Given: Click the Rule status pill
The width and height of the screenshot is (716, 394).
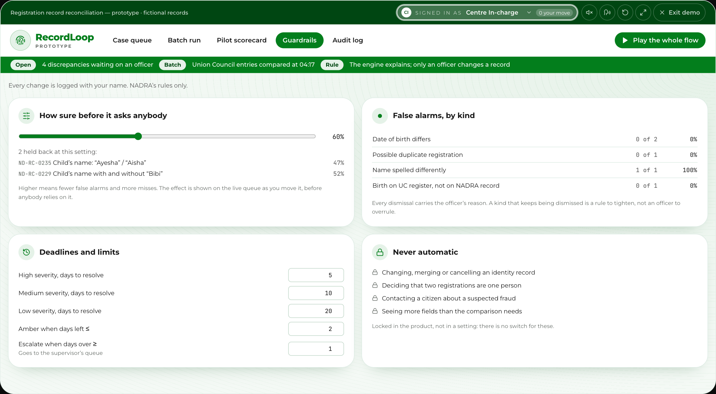Looking at the screenshot, I should pos(332,65).
